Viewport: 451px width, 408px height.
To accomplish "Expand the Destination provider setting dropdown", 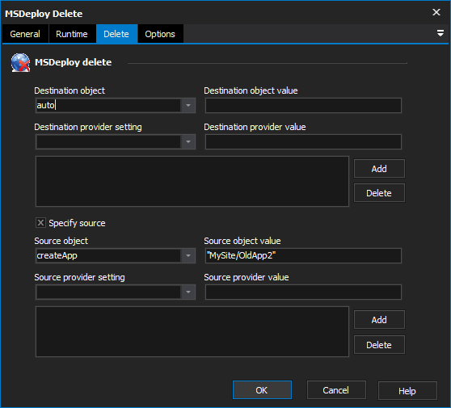I will [x=188, y=141].
